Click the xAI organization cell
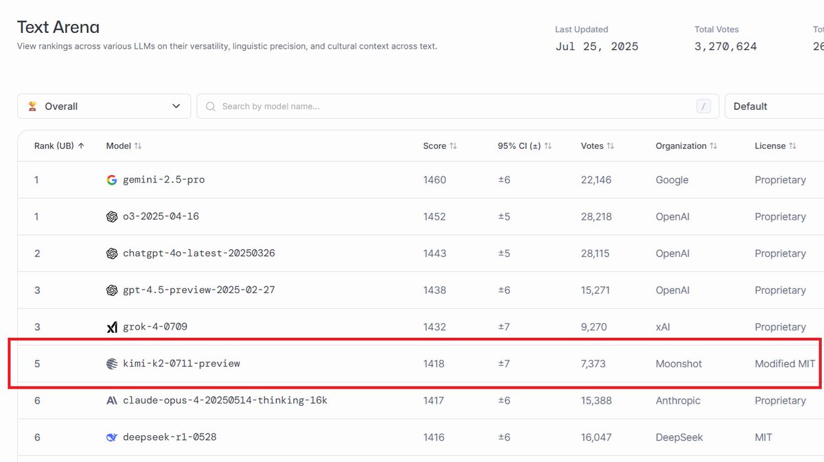Viewport: 824px width, 462px height. (663, 327)
